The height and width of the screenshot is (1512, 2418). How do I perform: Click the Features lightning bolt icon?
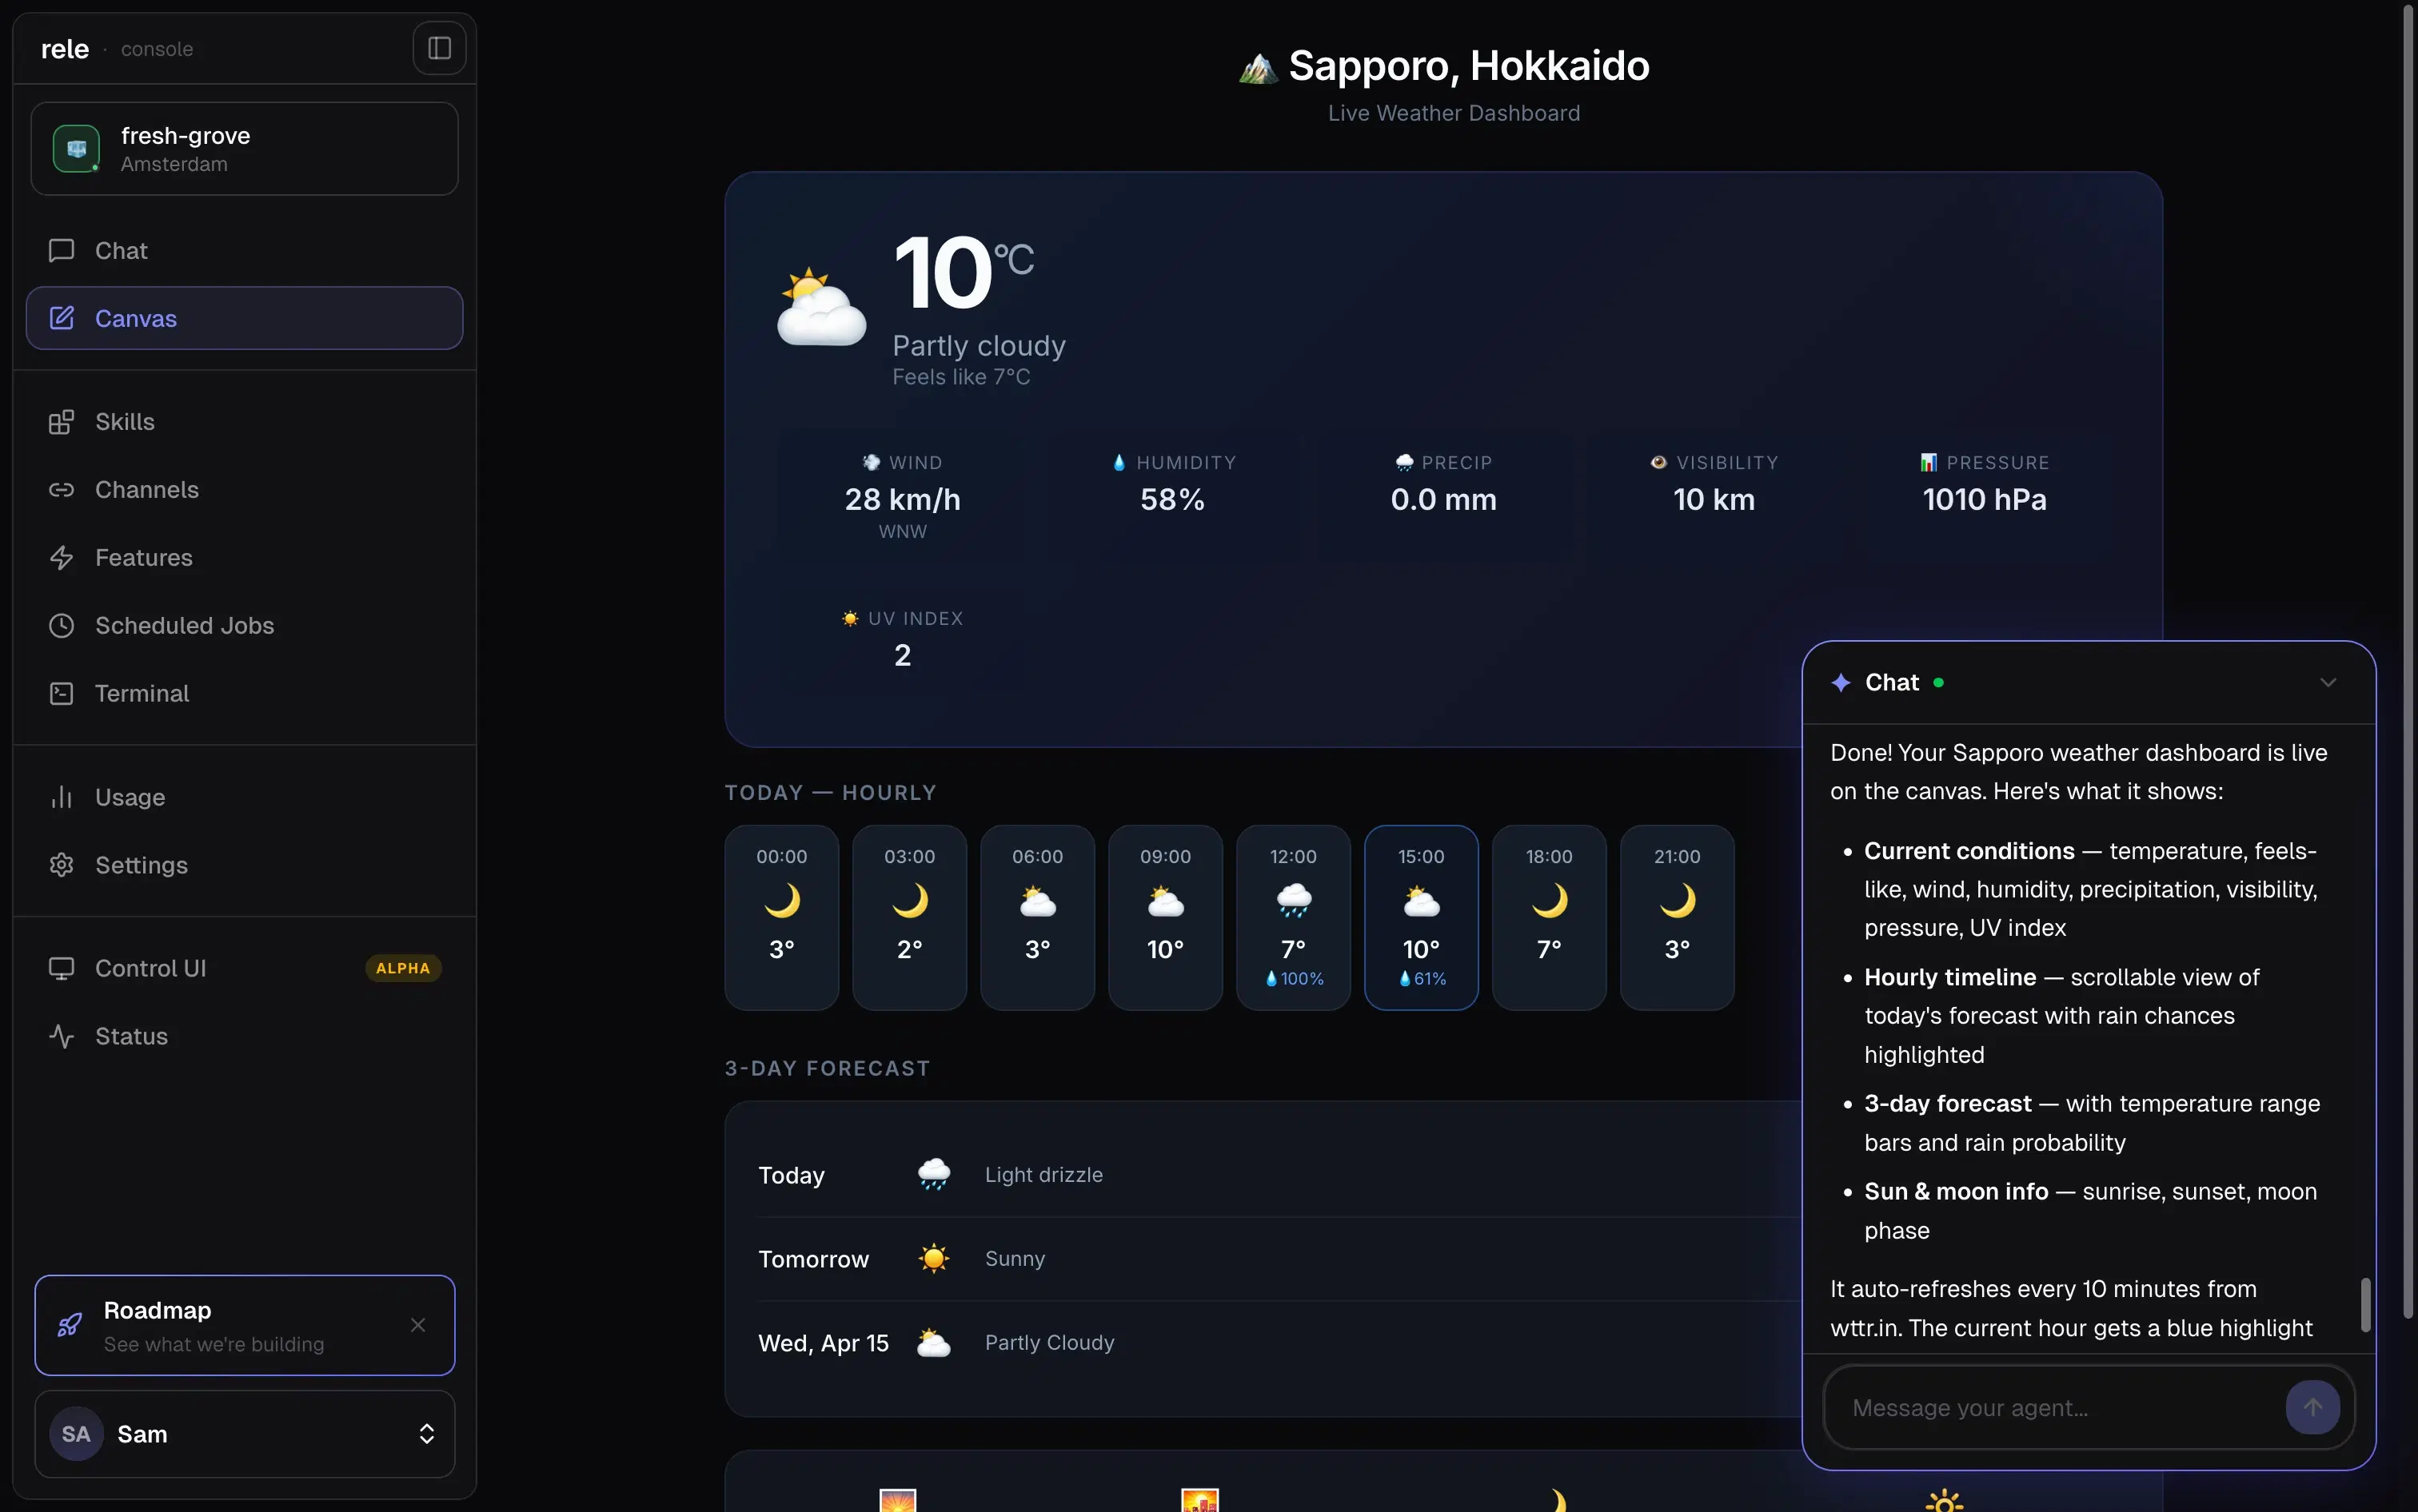pyautogui.click(x=61, y=557)
